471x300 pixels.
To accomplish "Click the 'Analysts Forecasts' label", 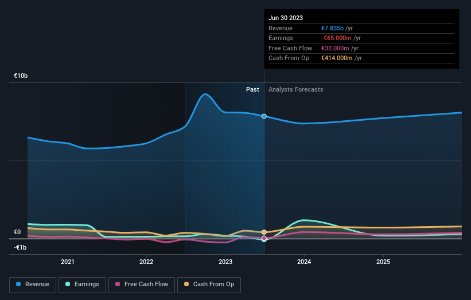I will click(296, 89).
